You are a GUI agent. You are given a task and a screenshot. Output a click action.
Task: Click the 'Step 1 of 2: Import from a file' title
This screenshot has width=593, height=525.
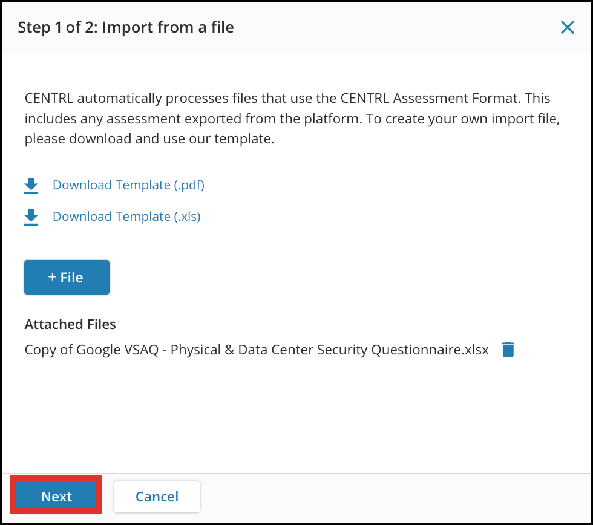click(126, 27)
